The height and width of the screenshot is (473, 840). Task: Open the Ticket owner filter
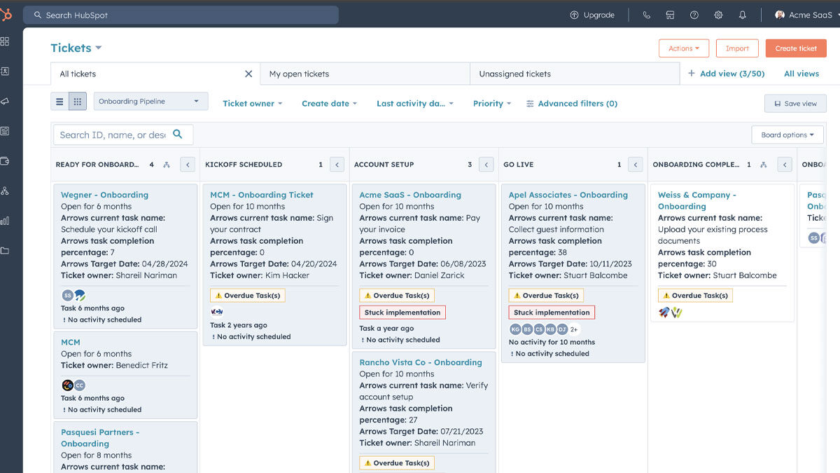[253, 104]
